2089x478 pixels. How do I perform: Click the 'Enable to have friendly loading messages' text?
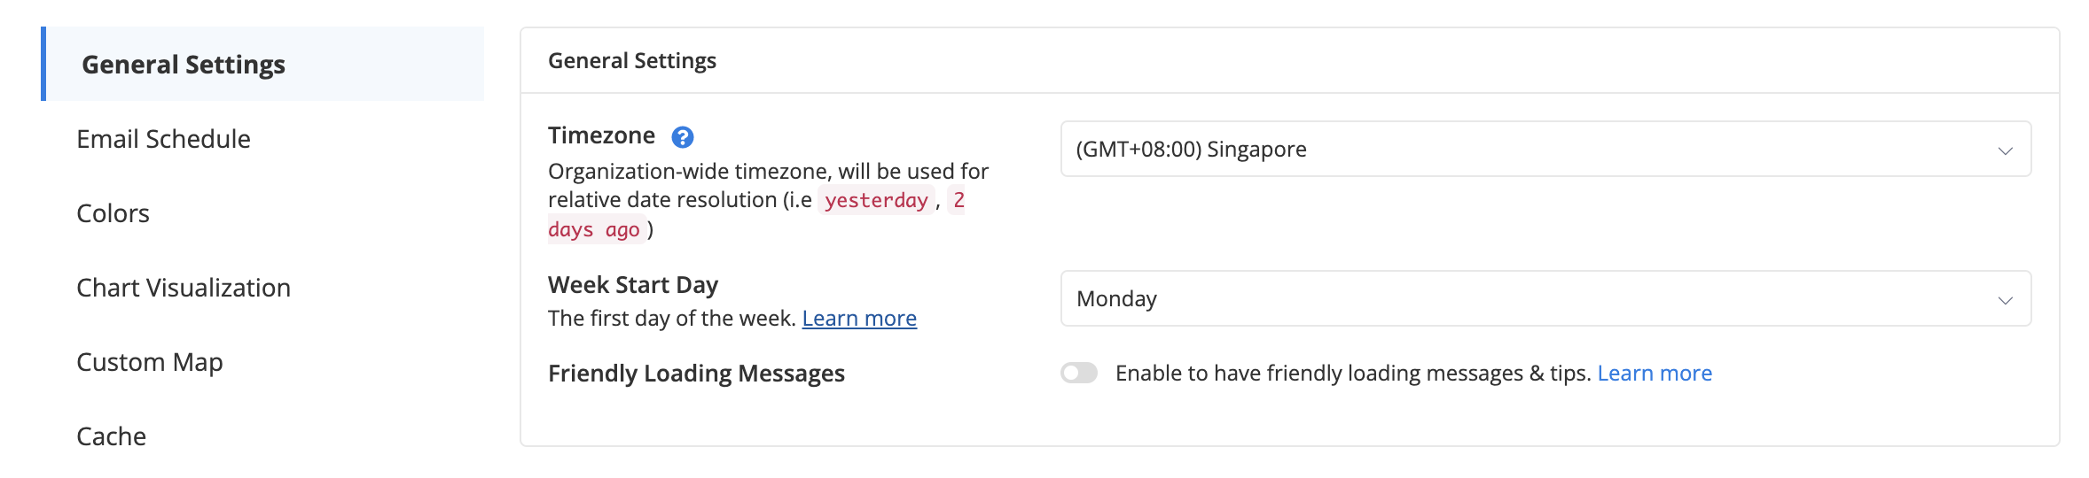pos(1353,373)
